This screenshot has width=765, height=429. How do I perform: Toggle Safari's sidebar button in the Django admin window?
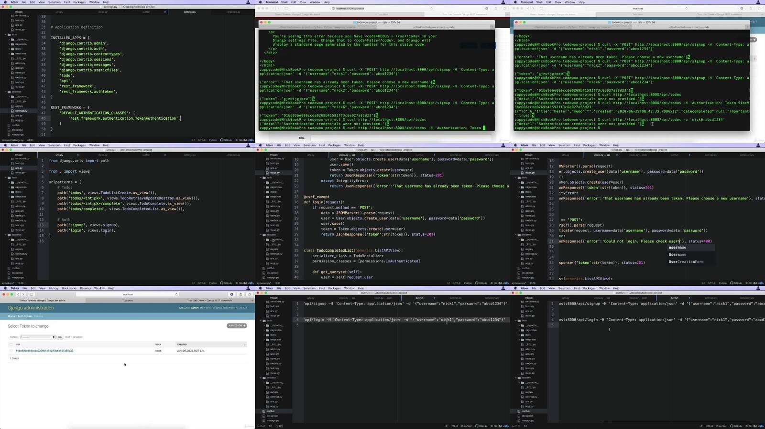tap(32, 294)
